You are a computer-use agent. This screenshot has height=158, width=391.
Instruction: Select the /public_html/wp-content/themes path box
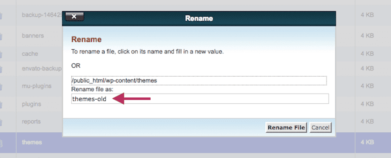pos(199,81)
